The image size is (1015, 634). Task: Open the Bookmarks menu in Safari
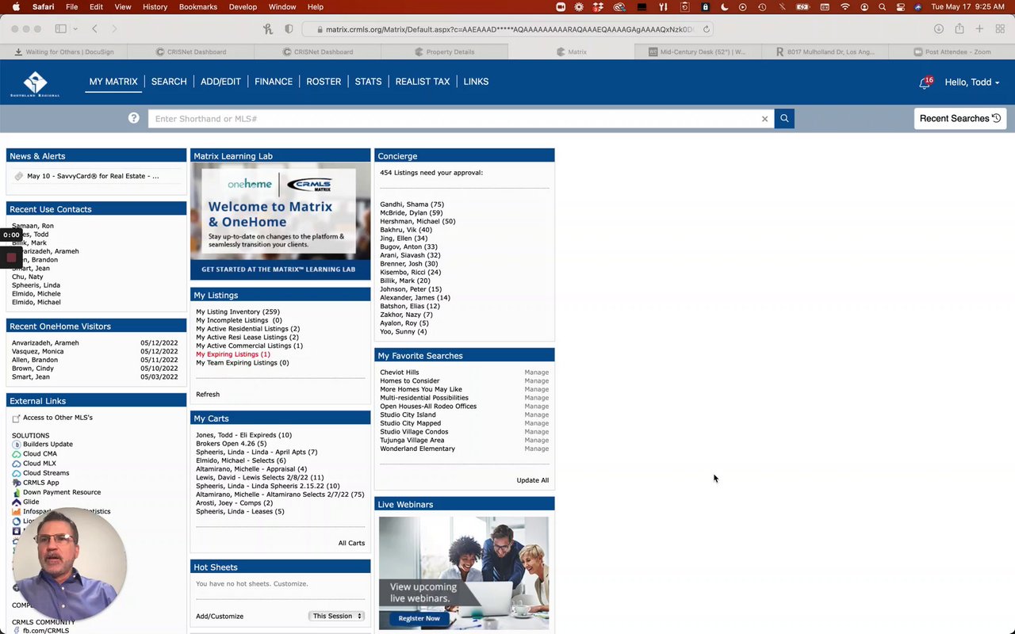coord(198,7)
